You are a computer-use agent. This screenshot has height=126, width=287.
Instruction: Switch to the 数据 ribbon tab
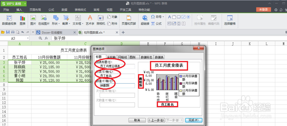point(64,10)
